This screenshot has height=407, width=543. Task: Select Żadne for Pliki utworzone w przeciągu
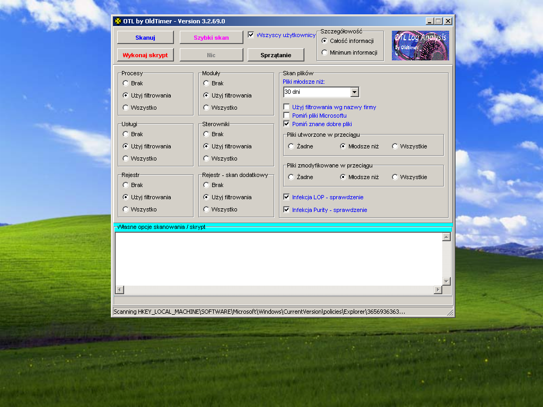tap(291, 146)
